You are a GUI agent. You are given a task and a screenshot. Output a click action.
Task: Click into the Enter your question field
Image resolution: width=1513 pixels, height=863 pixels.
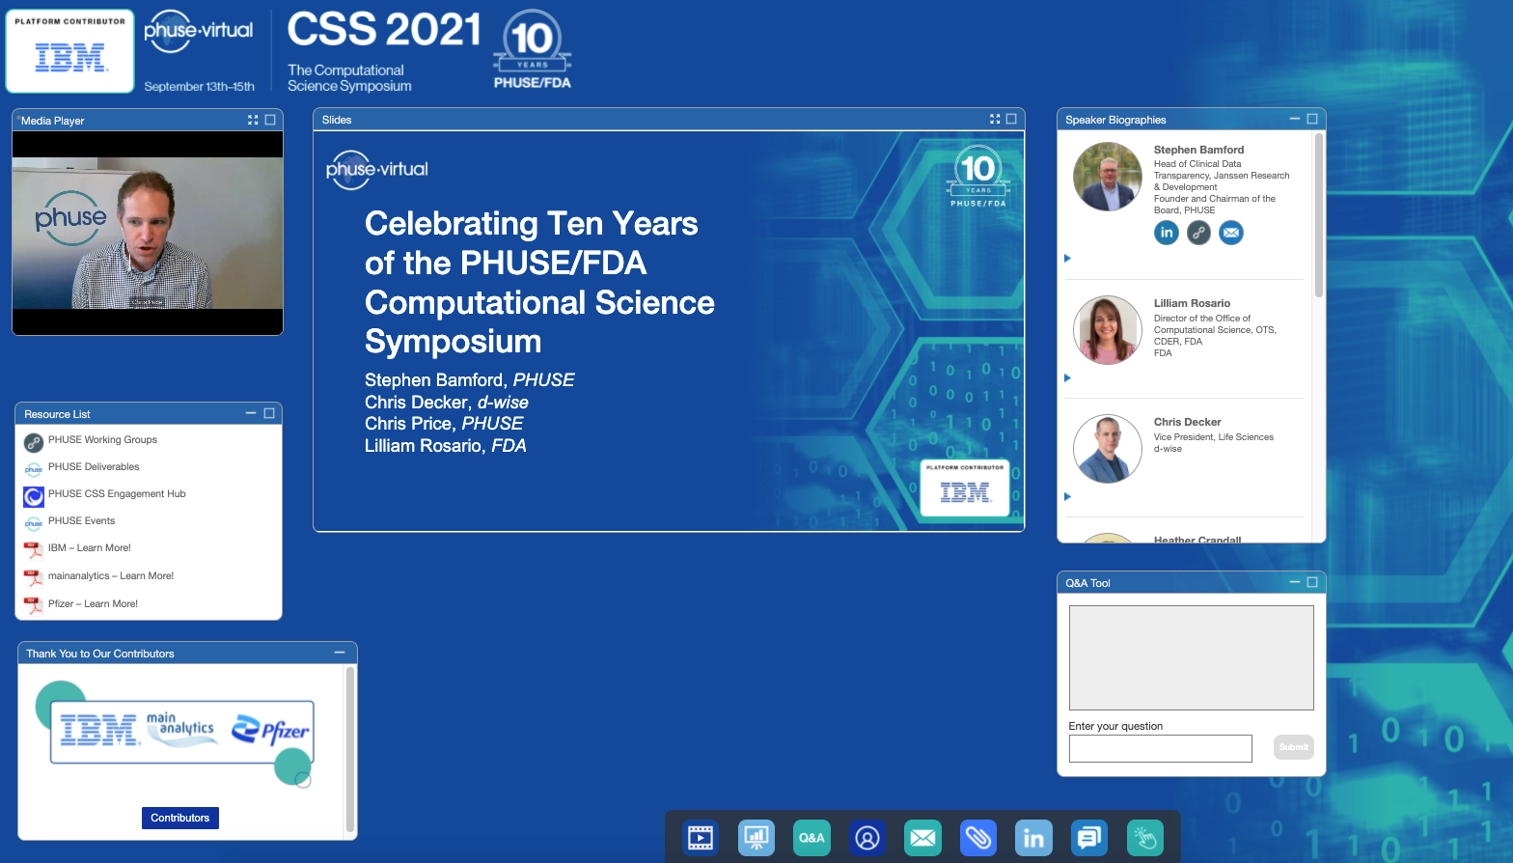click(1160, 748)
